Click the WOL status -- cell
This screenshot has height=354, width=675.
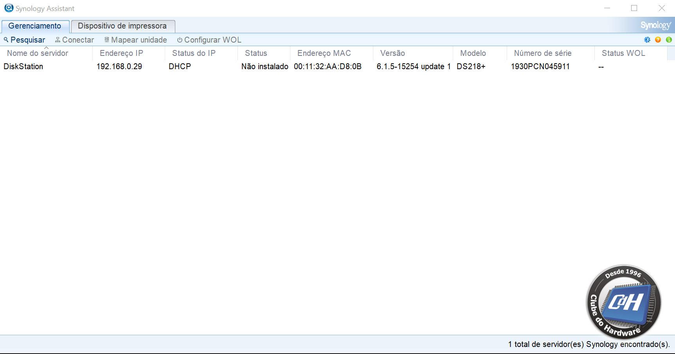(x=601, y=67)
